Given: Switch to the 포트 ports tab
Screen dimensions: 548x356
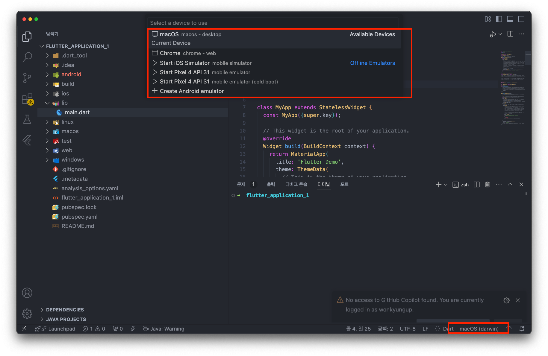Looking at the screenshot, I should 344,184.
